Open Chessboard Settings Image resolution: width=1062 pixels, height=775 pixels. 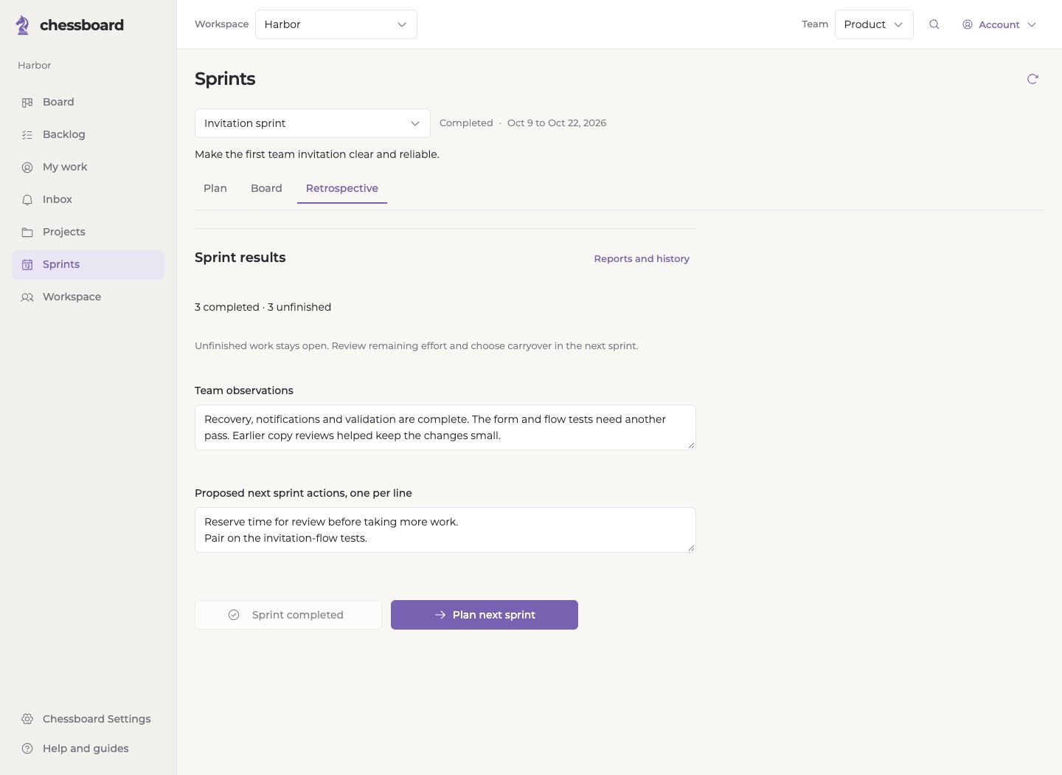pyautogui.click(x=88, y=719)
